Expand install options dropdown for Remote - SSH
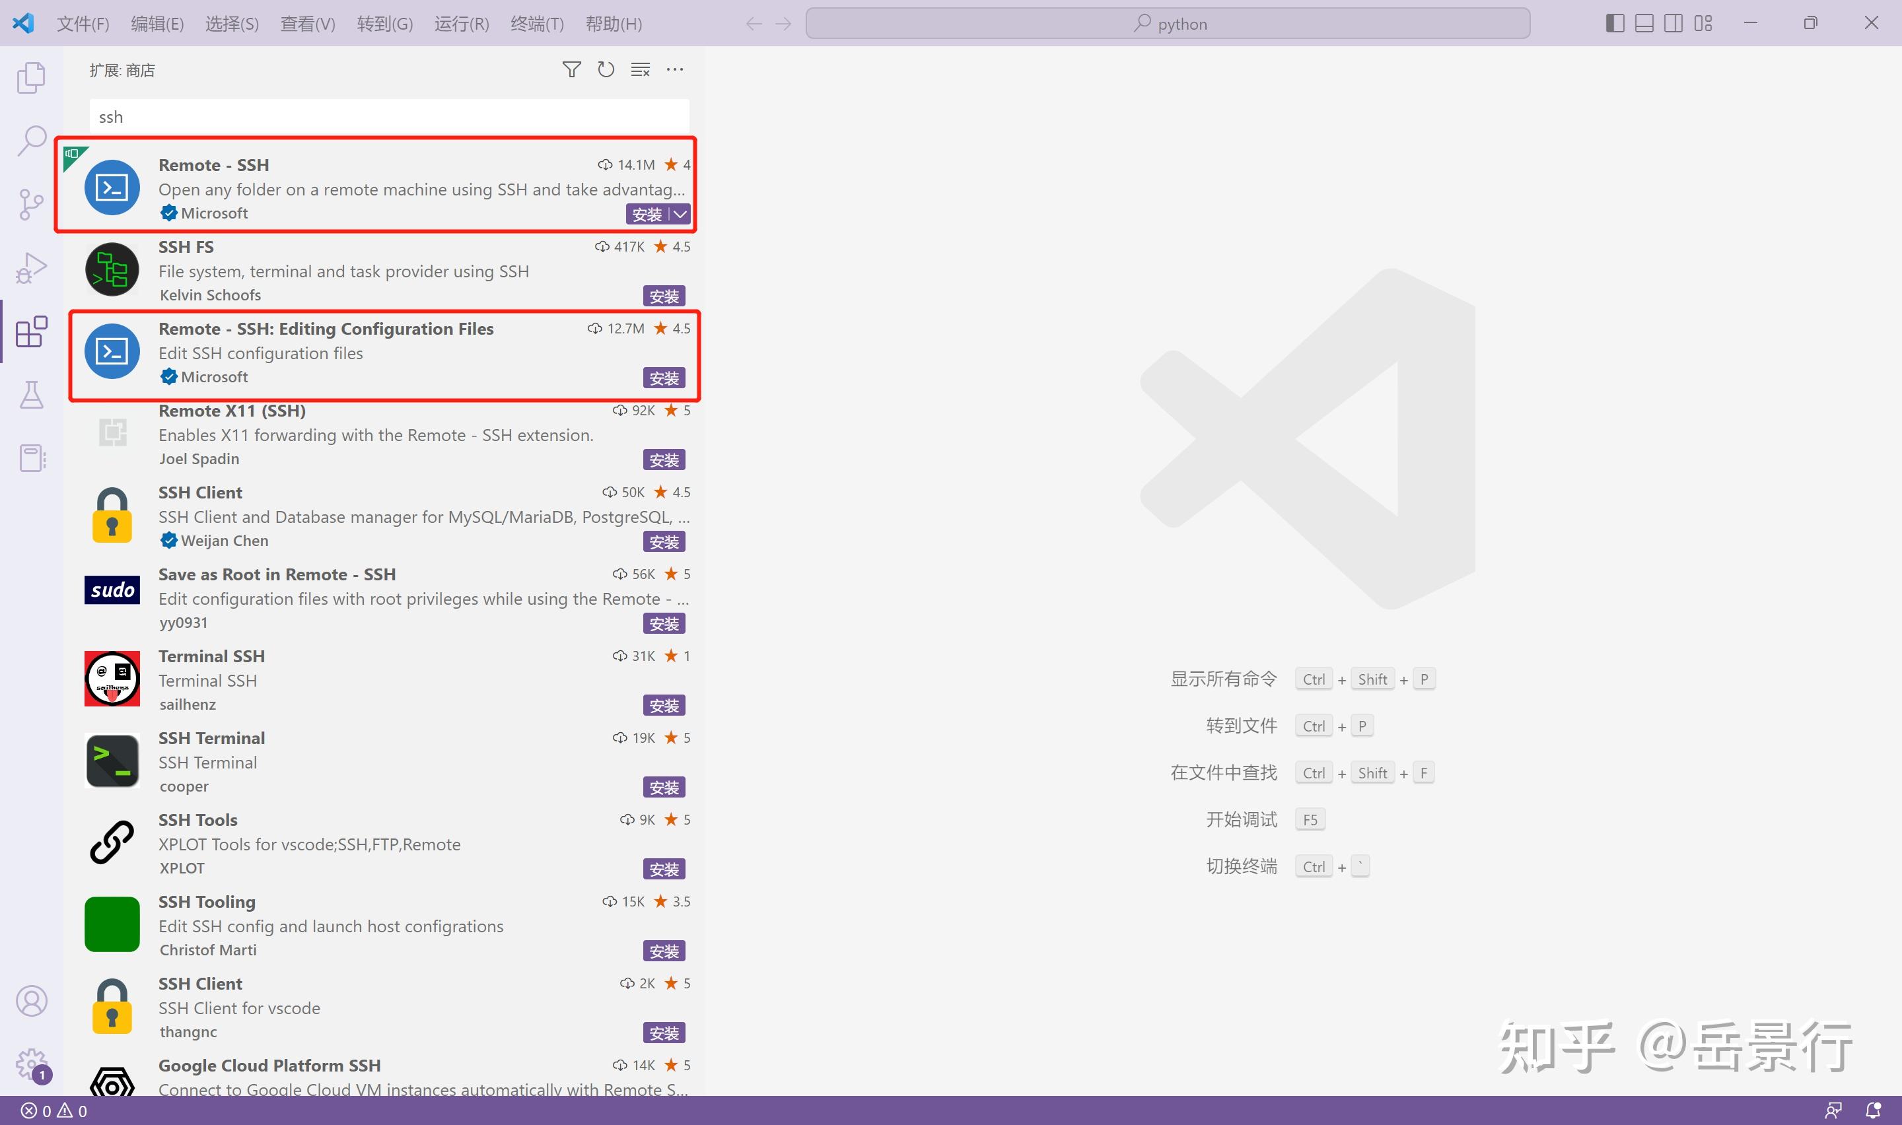 [x=681, y=215]
